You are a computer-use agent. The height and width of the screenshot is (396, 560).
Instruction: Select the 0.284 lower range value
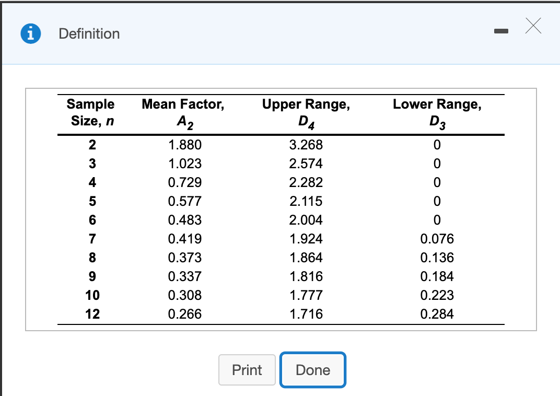[x=437, y=314]
